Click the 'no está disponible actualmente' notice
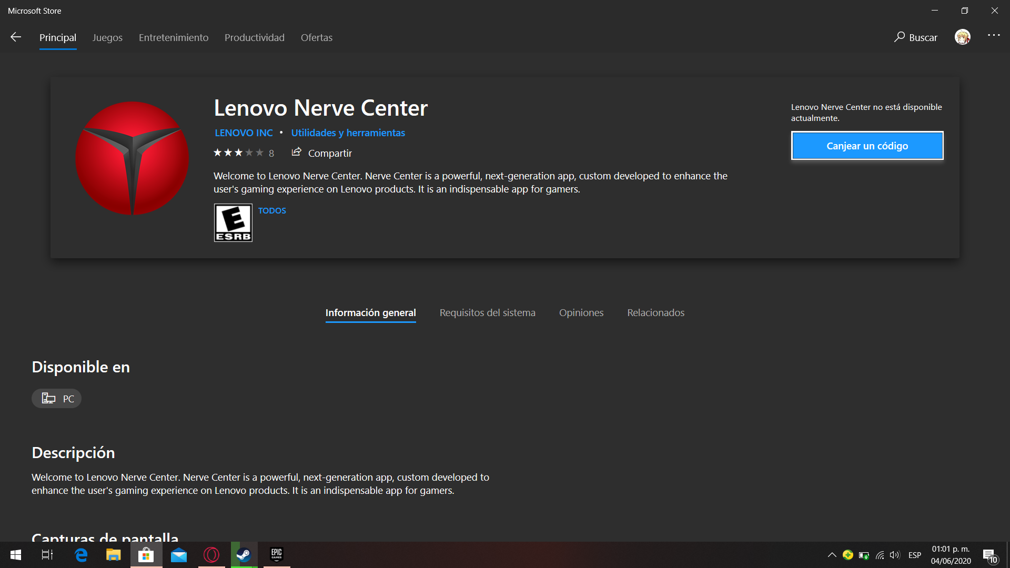Screen dimensions: 1010x568 [x=866, y=113]
